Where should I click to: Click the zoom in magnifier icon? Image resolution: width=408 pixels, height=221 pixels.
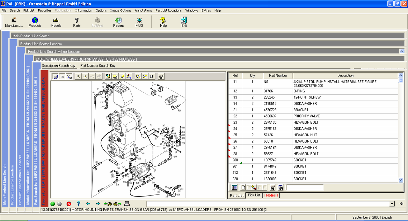click(x=78, y=77)
